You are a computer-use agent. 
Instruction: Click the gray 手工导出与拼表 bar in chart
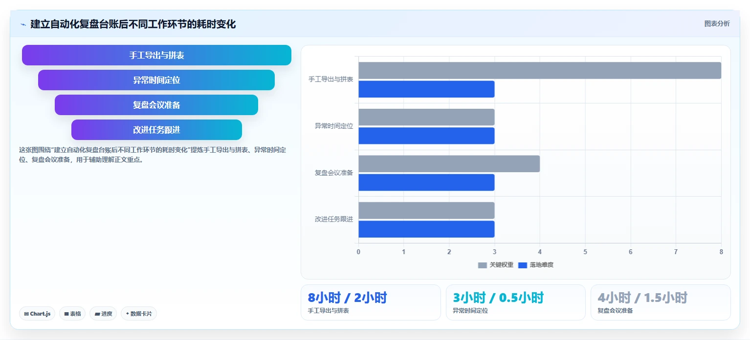(x=540, y=70)
